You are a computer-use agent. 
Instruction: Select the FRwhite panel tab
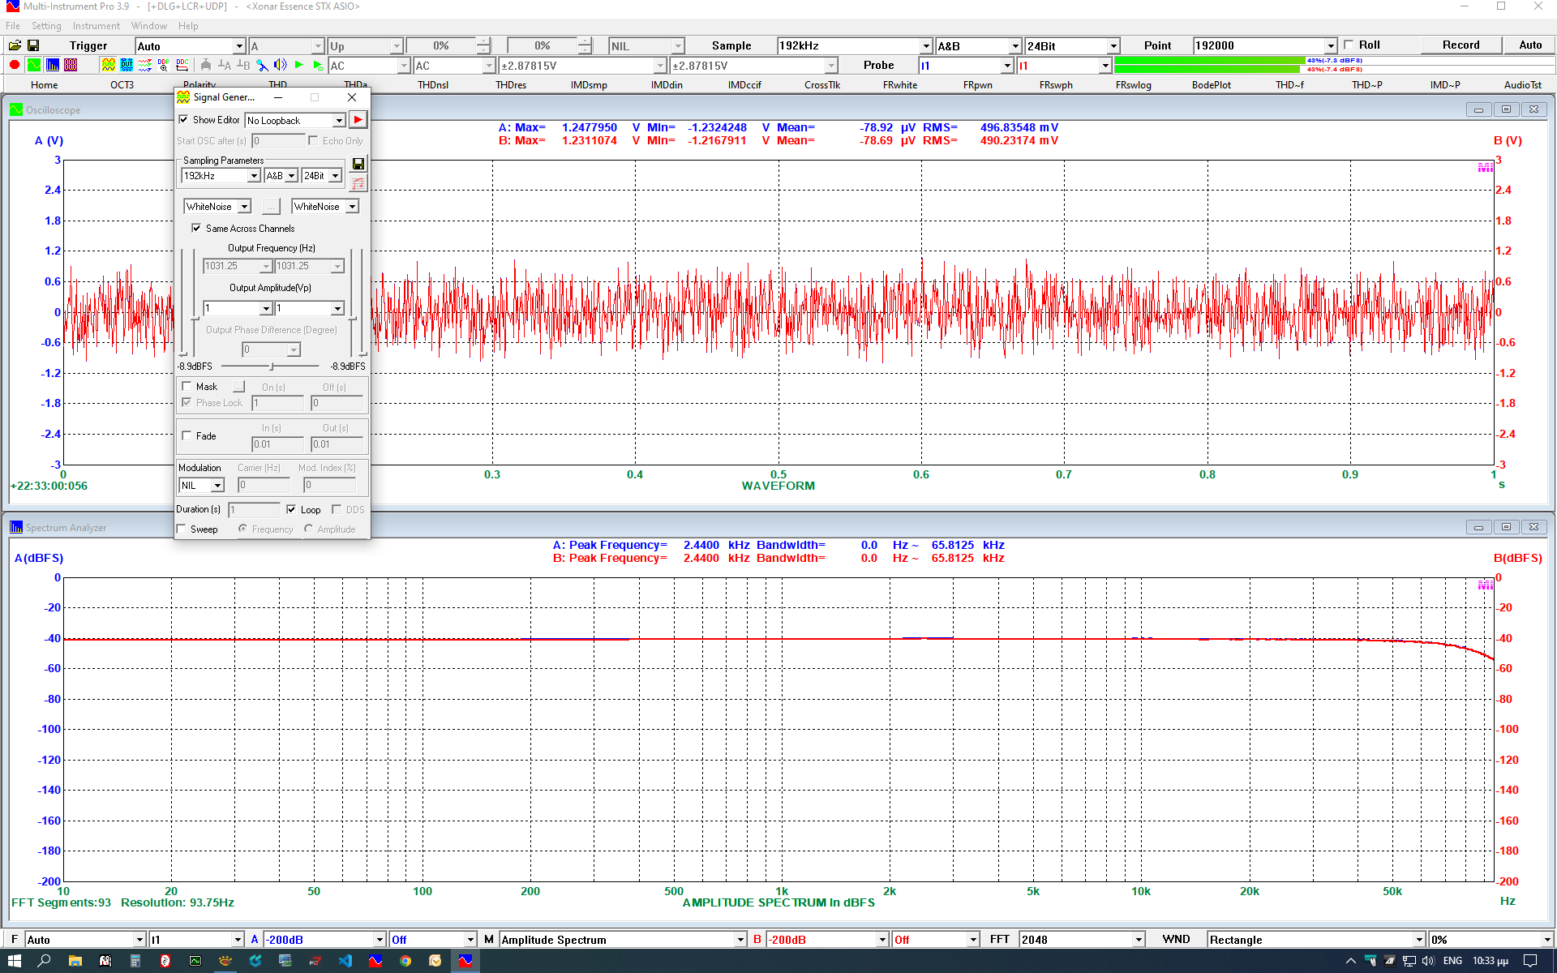[900, 85]
